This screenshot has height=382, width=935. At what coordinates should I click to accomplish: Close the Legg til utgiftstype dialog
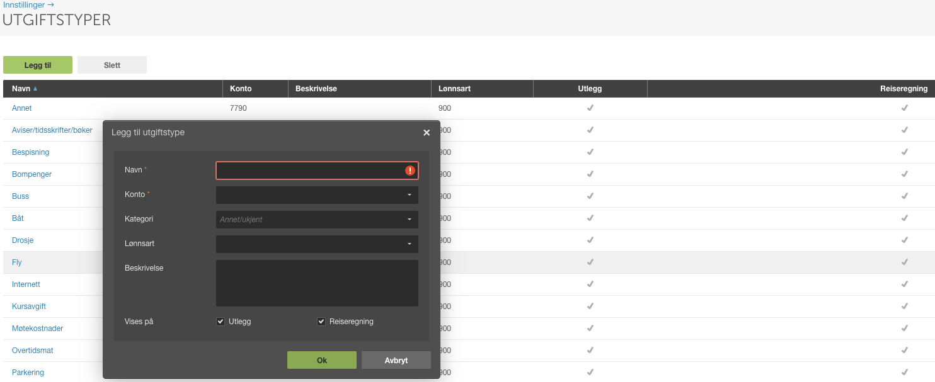coord(427,133)
